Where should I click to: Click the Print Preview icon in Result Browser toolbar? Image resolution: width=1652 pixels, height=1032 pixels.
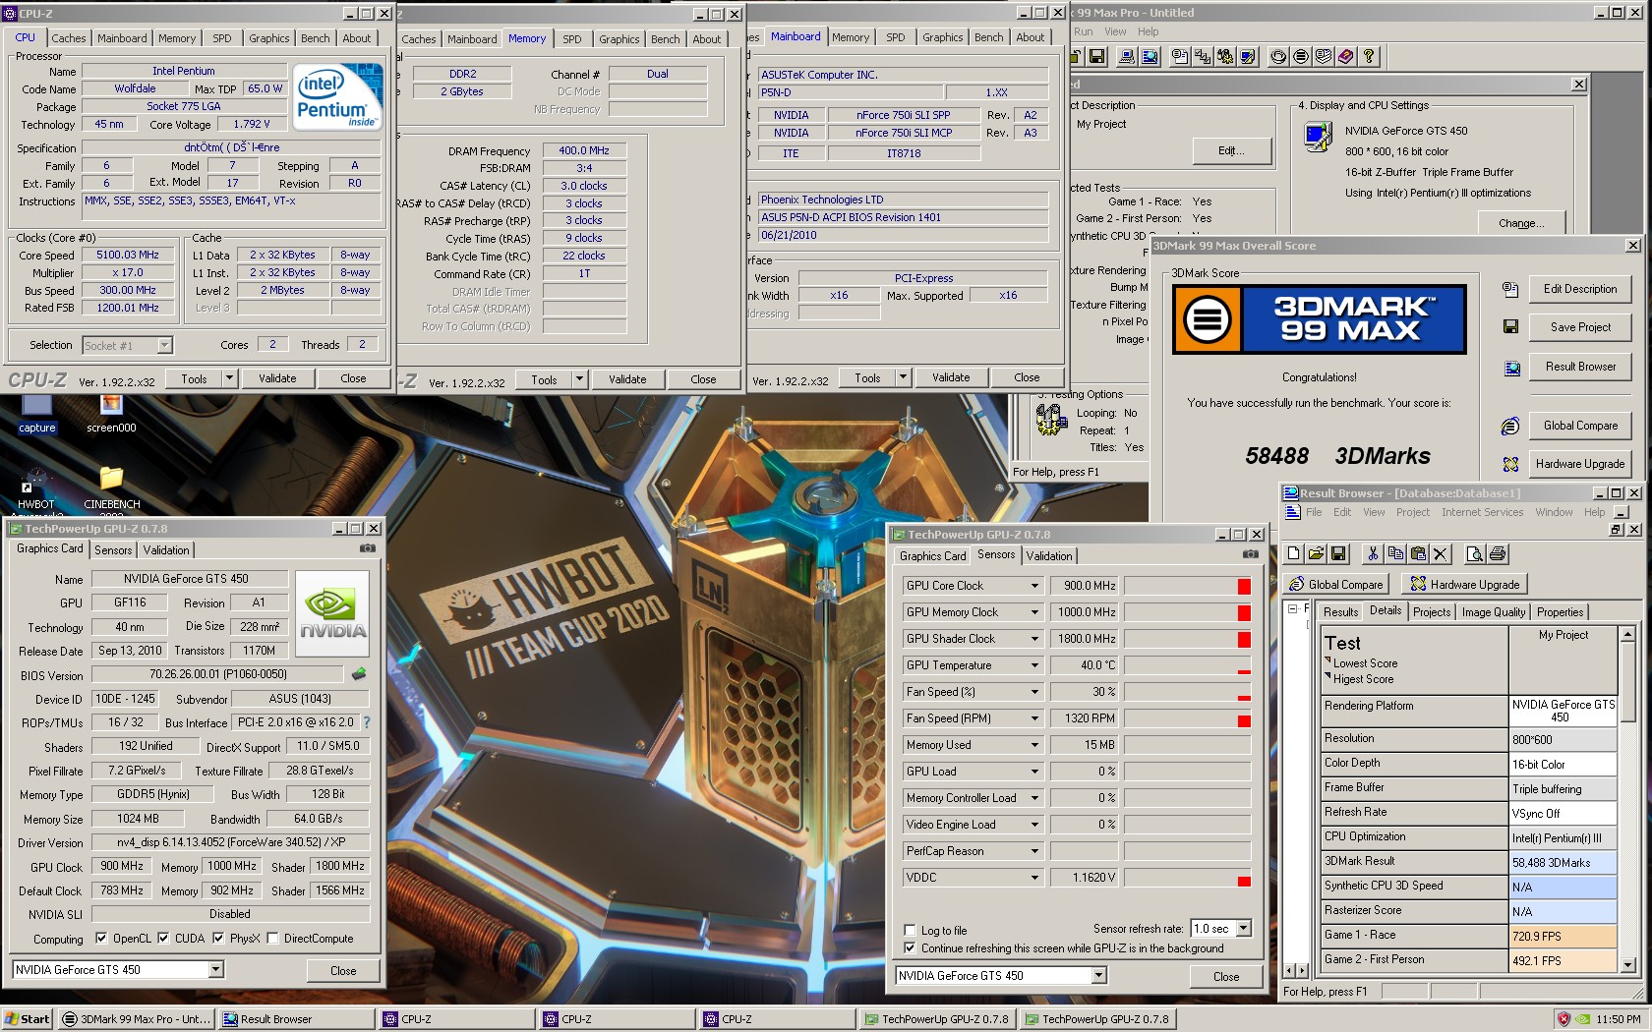pyautogui.click(x=1474, y=554)
